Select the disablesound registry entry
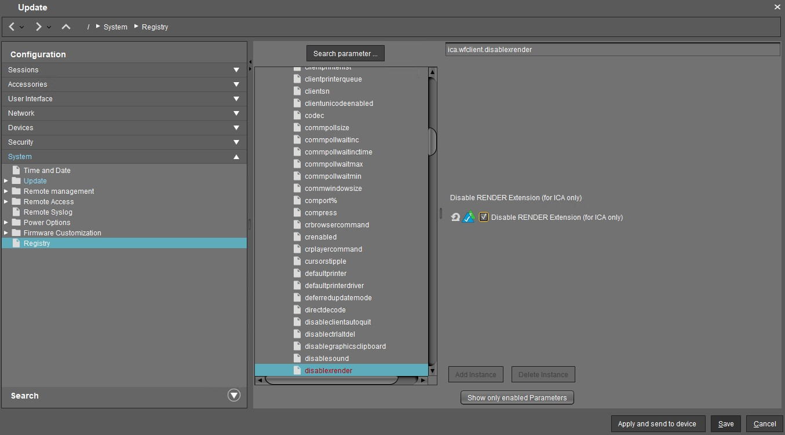The image size is (785, 435). (x=326, y=359)
